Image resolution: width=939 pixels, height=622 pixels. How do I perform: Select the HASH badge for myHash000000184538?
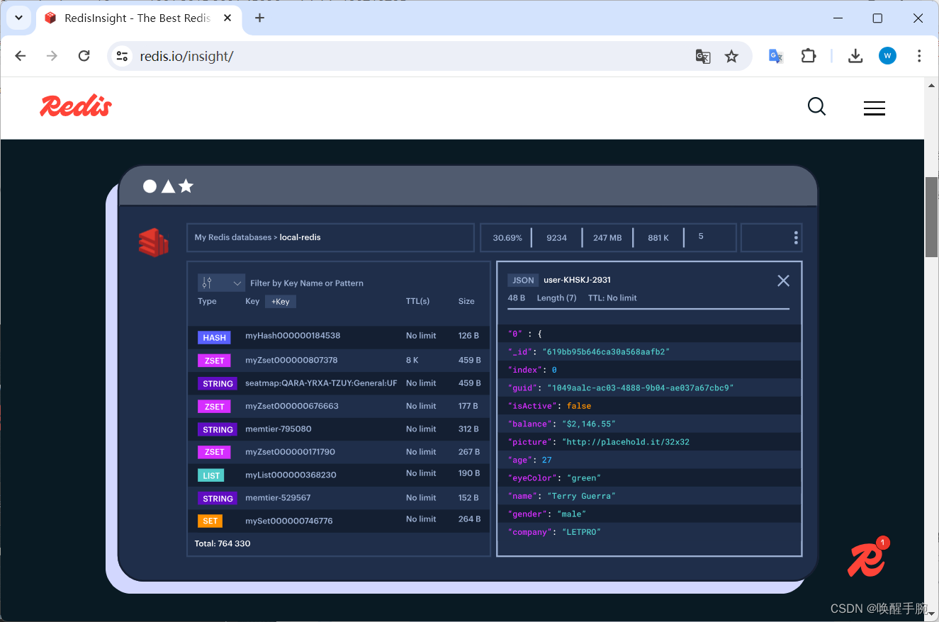214,338
